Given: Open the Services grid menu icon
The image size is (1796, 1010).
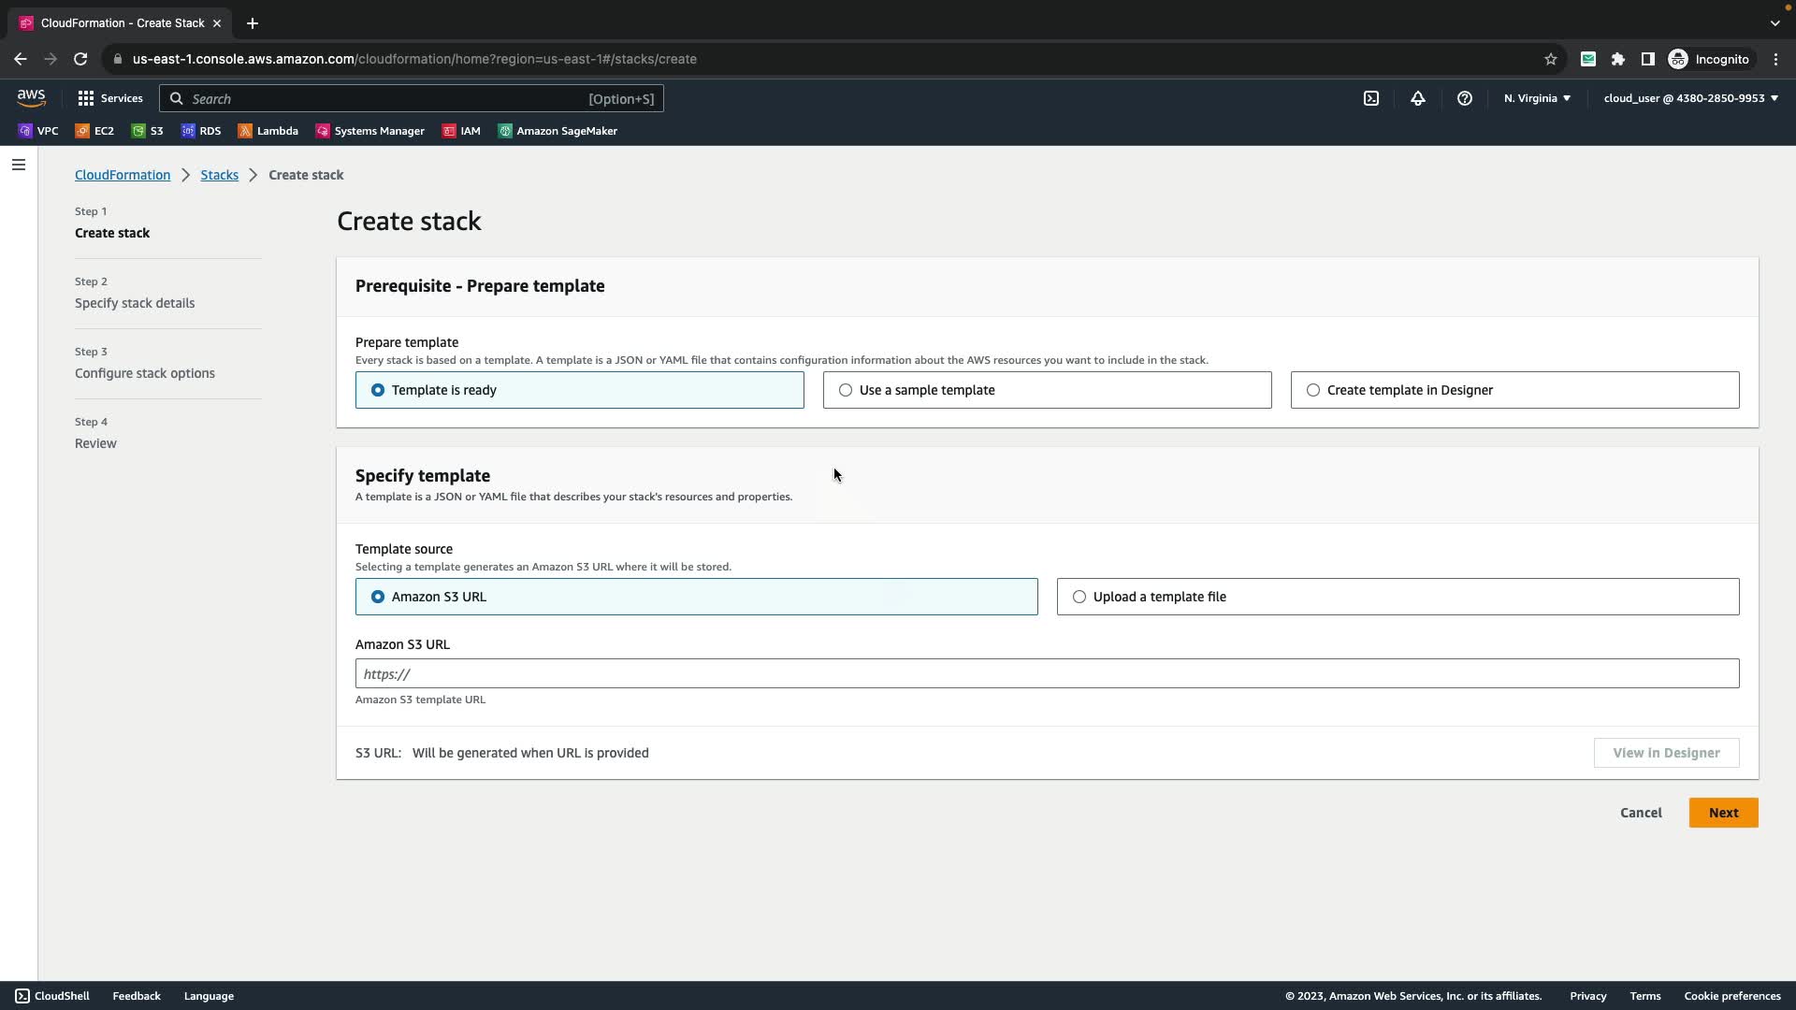Looking at the screenshot, I should pos(86,98).
